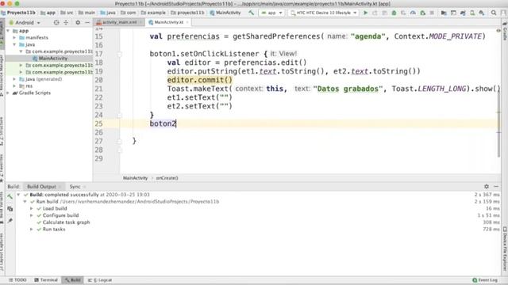
Task: Click the pin icon in Build panel sidebar
Action: tap(10, 220)
